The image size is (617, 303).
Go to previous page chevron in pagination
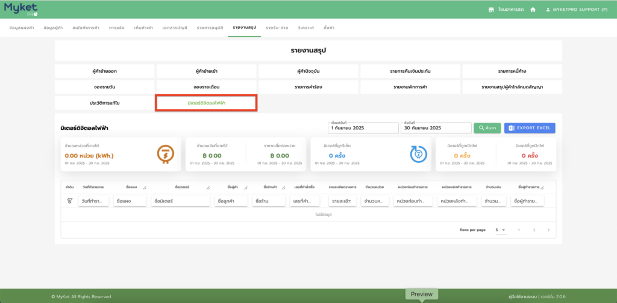point(534,230)
